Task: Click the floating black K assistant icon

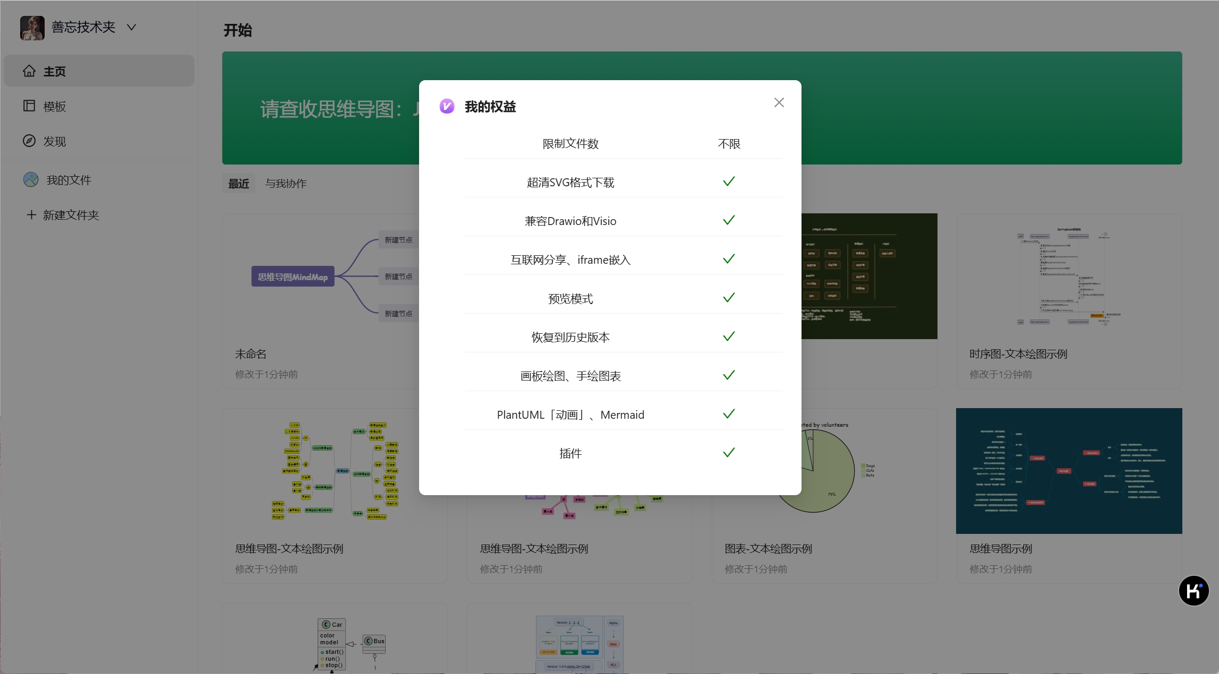Action: click(1194, 591)
